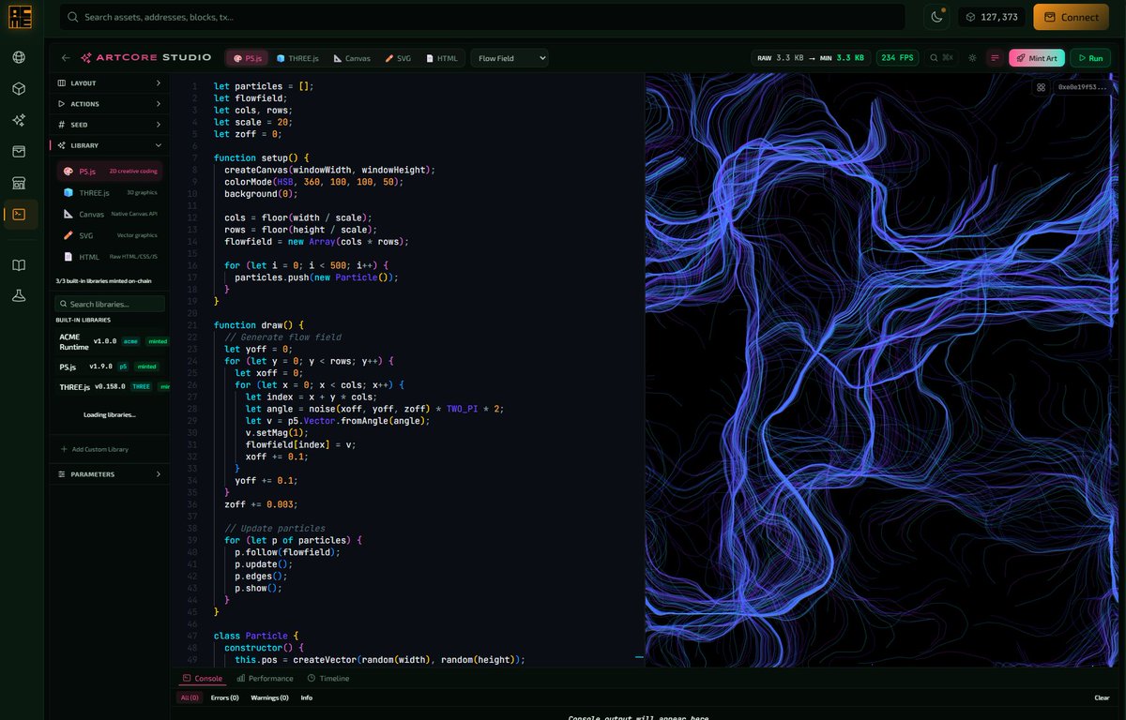Expand the ACTIONS section

tap(109, 104)
